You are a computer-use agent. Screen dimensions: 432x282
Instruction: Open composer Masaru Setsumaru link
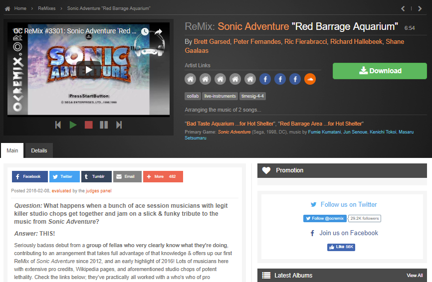click(406, 132)
